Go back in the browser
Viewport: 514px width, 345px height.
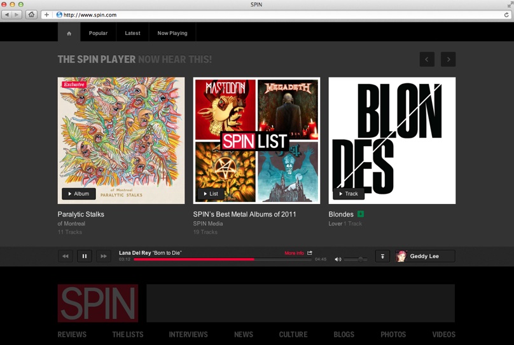[7, 15]
